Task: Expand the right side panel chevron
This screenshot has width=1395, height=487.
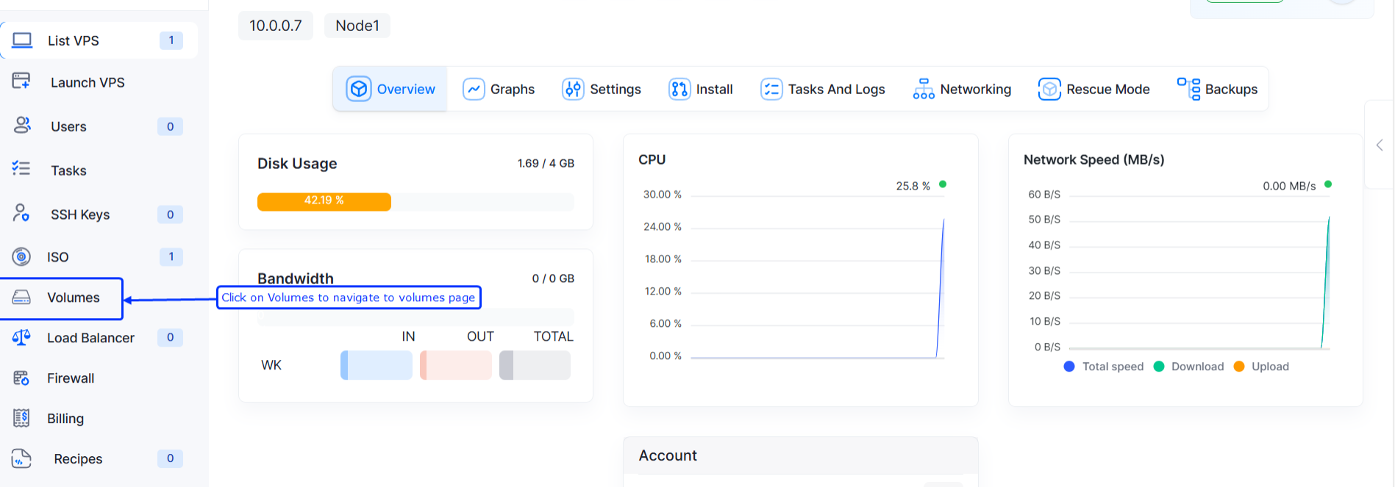Action: click(x=1380, y=145)
